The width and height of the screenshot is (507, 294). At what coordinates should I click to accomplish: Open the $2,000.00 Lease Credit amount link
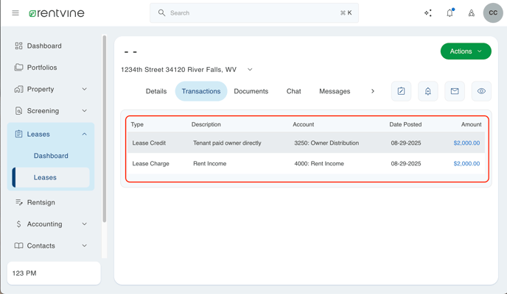click(466, 143)
